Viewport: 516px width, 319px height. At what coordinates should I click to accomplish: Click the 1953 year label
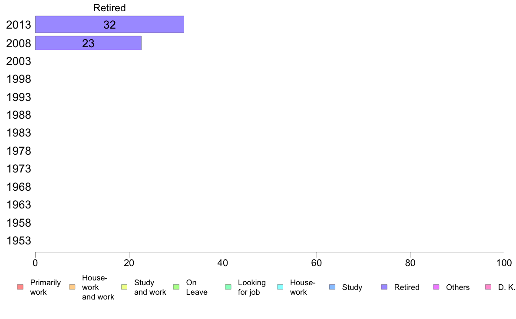pos(18,241)
